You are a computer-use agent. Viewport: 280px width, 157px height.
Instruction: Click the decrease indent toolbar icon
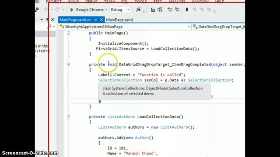click(153, 10)
